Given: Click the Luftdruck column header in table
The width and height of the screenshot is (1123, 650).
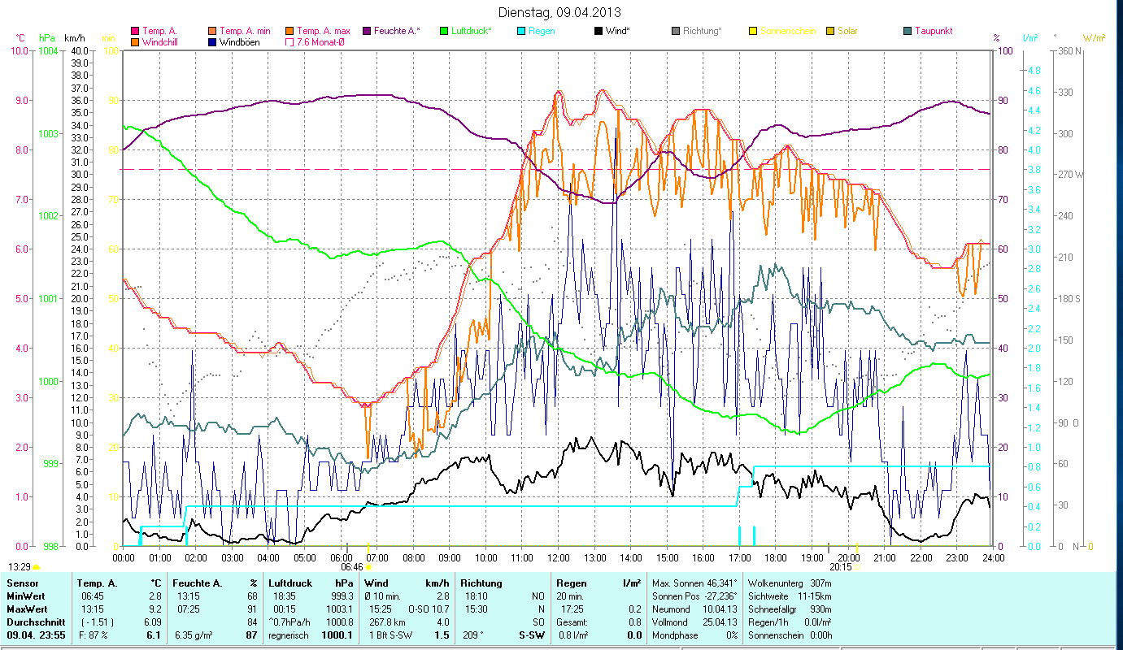Looking at the screenshot, I should [x=289, y=583].
